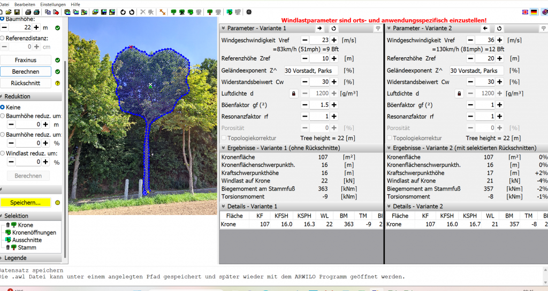Click the yellow help icon beside Rückschnitt
This screenshot has height=291, width=548.
[57, 83]
